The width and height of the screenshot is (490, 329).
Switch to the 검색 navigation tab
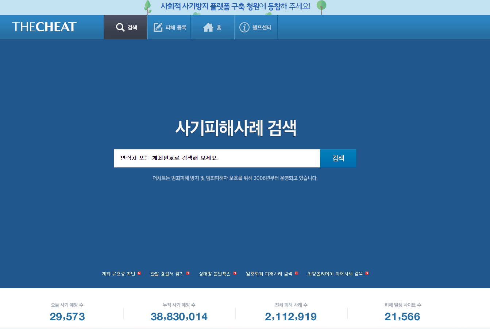point(126,27)
